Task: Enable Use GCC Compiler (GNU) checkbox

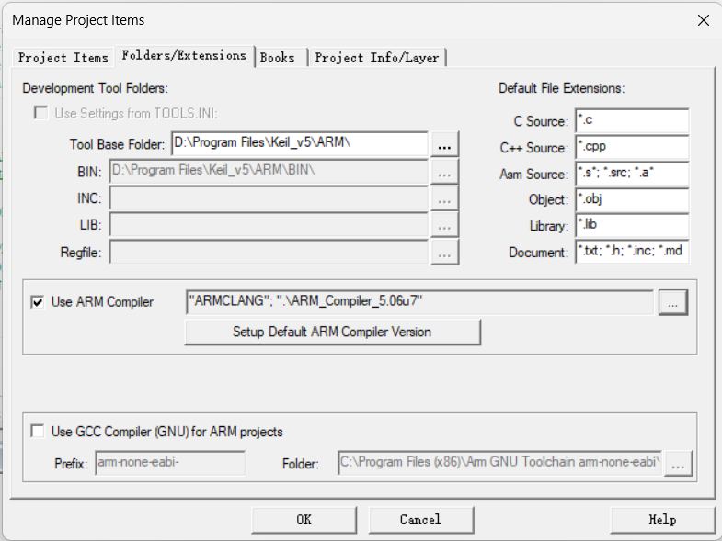Action: coord(38,432)
